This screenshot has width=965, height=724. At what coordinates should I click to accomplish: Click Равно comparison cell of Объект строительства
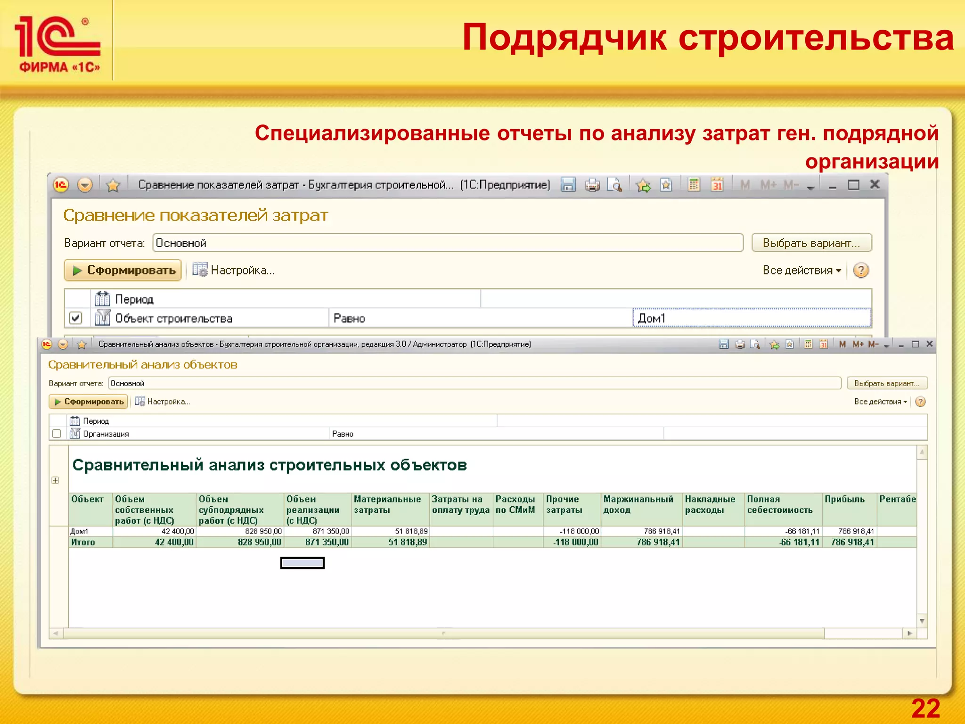pyautogui.click(x=480, y=318)
